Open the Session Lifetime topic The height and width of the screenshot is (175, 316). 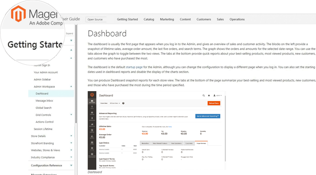[x=43, y=129]
